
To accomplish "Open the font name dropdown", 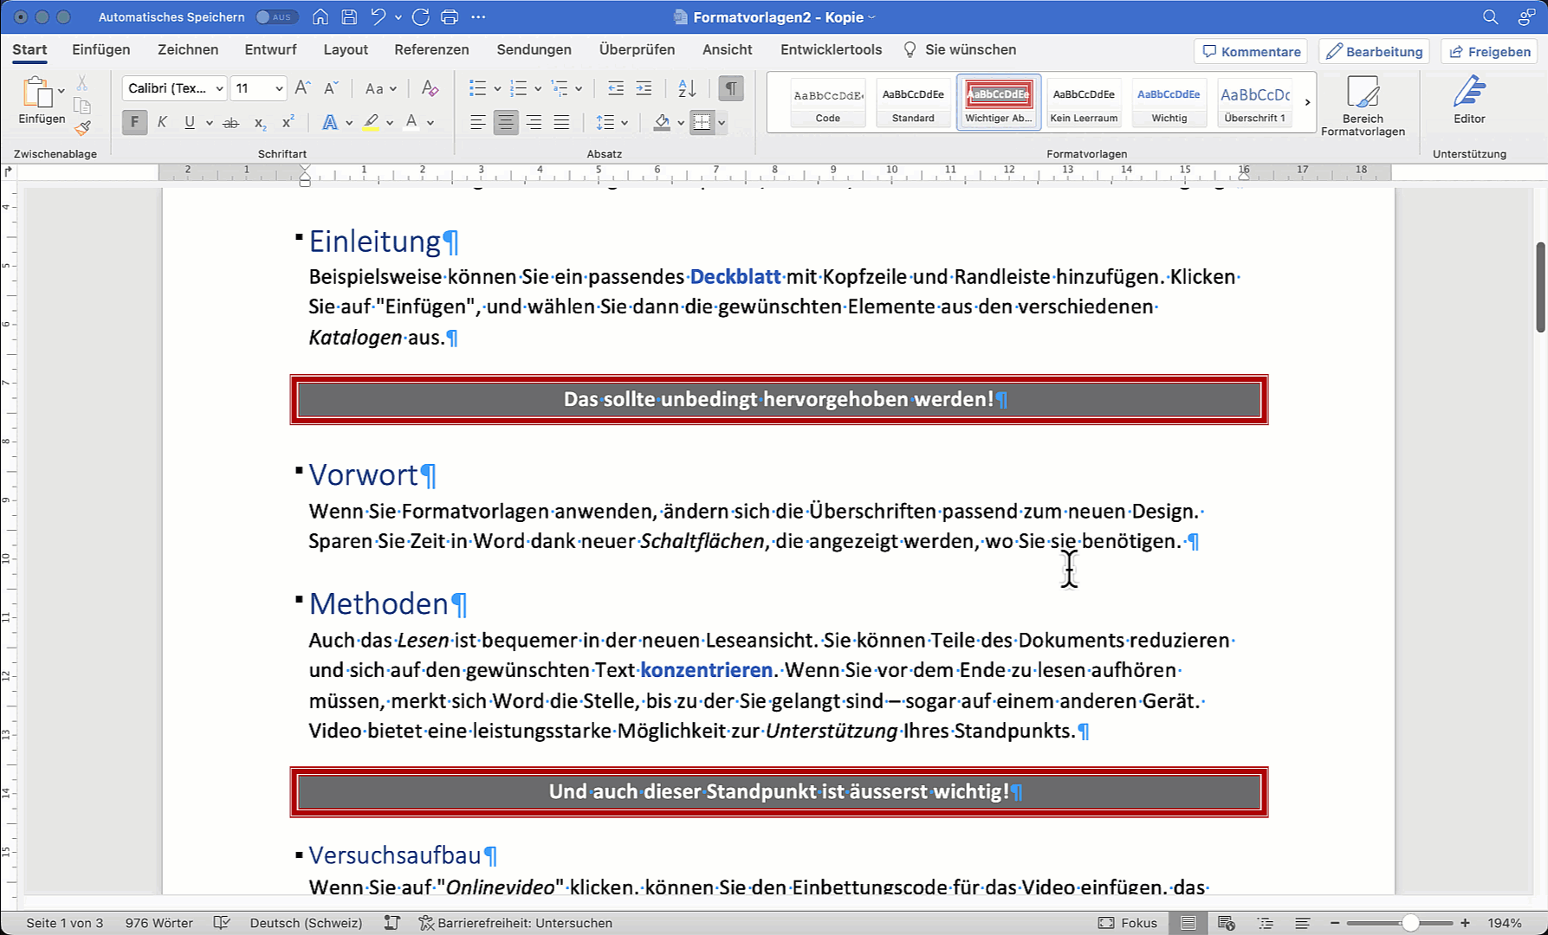I will coord(220,88).
